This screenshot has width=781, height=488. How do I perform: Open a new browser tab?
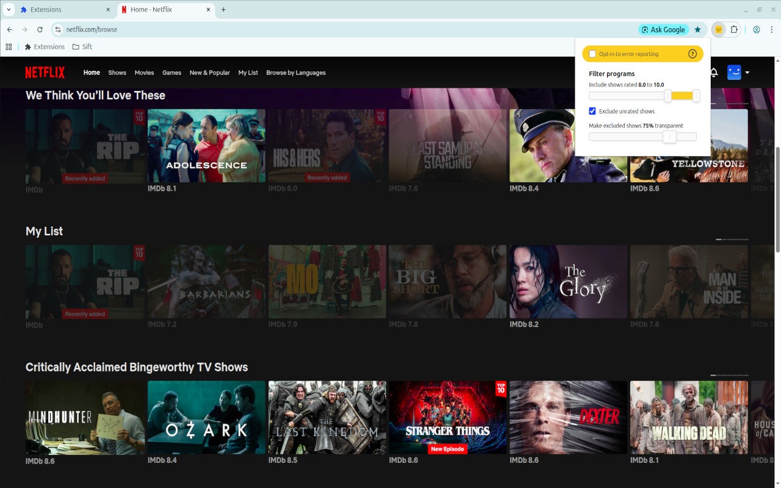pyautogui.click(x=223, y=10)
